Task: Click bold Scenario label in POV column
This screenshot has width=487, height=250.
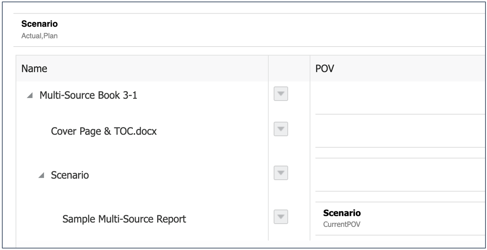Action: click(339, 213)
